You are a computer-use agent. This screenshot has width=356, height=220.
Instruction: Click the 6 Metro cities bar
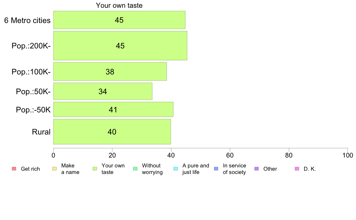(120, 20)
